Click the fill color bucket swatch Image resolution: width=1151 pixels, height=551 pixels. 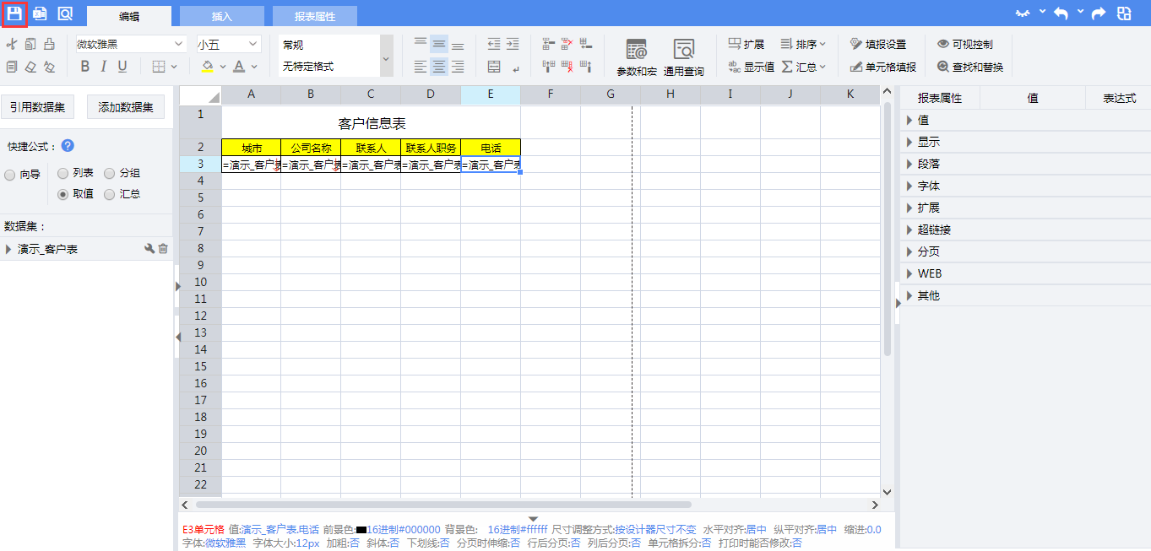coord(208,67)
